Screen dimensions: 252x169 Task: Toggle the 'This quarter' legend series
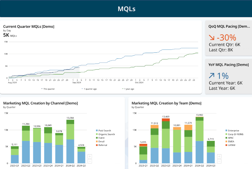(48, 89)
